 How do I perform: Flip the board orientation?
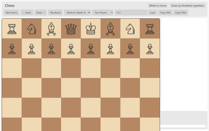[55, 12]
